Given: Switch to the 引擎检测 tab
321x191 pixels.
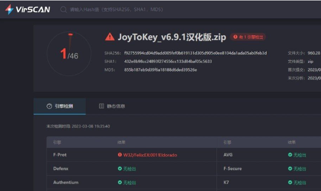Looking at the screenshot, I should tap(60, 106).
